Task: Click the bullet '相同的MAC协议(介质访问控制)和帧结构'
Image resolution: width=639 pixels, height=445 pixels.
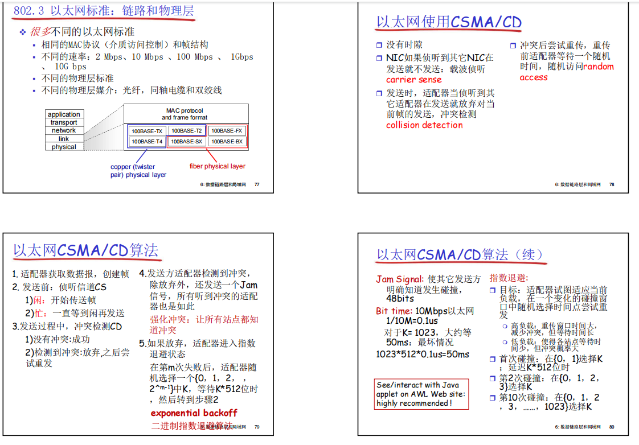Action: coord(125,45)
